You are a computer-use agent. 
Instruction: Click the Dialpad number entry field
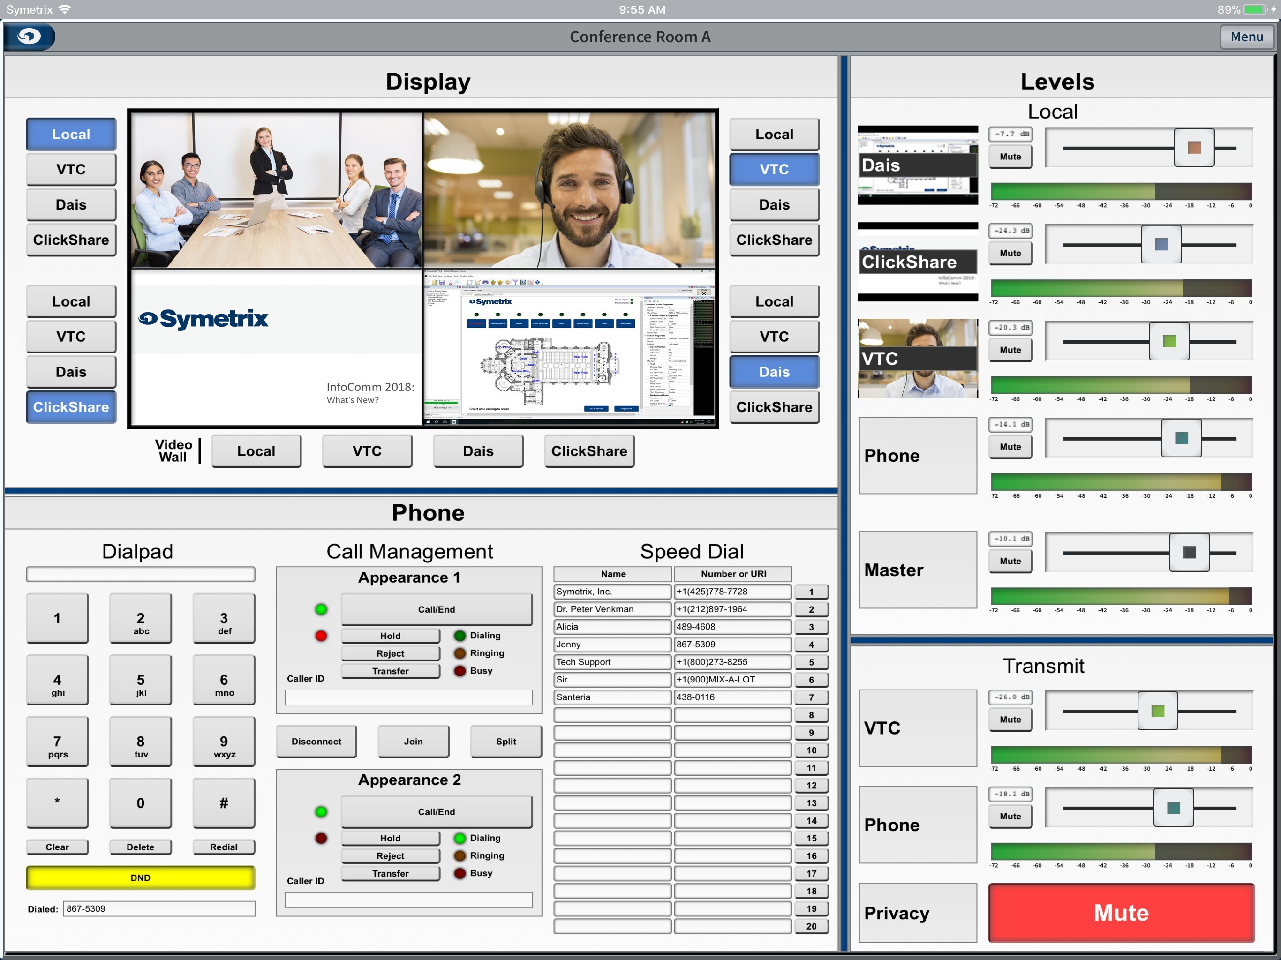[140, 574]
